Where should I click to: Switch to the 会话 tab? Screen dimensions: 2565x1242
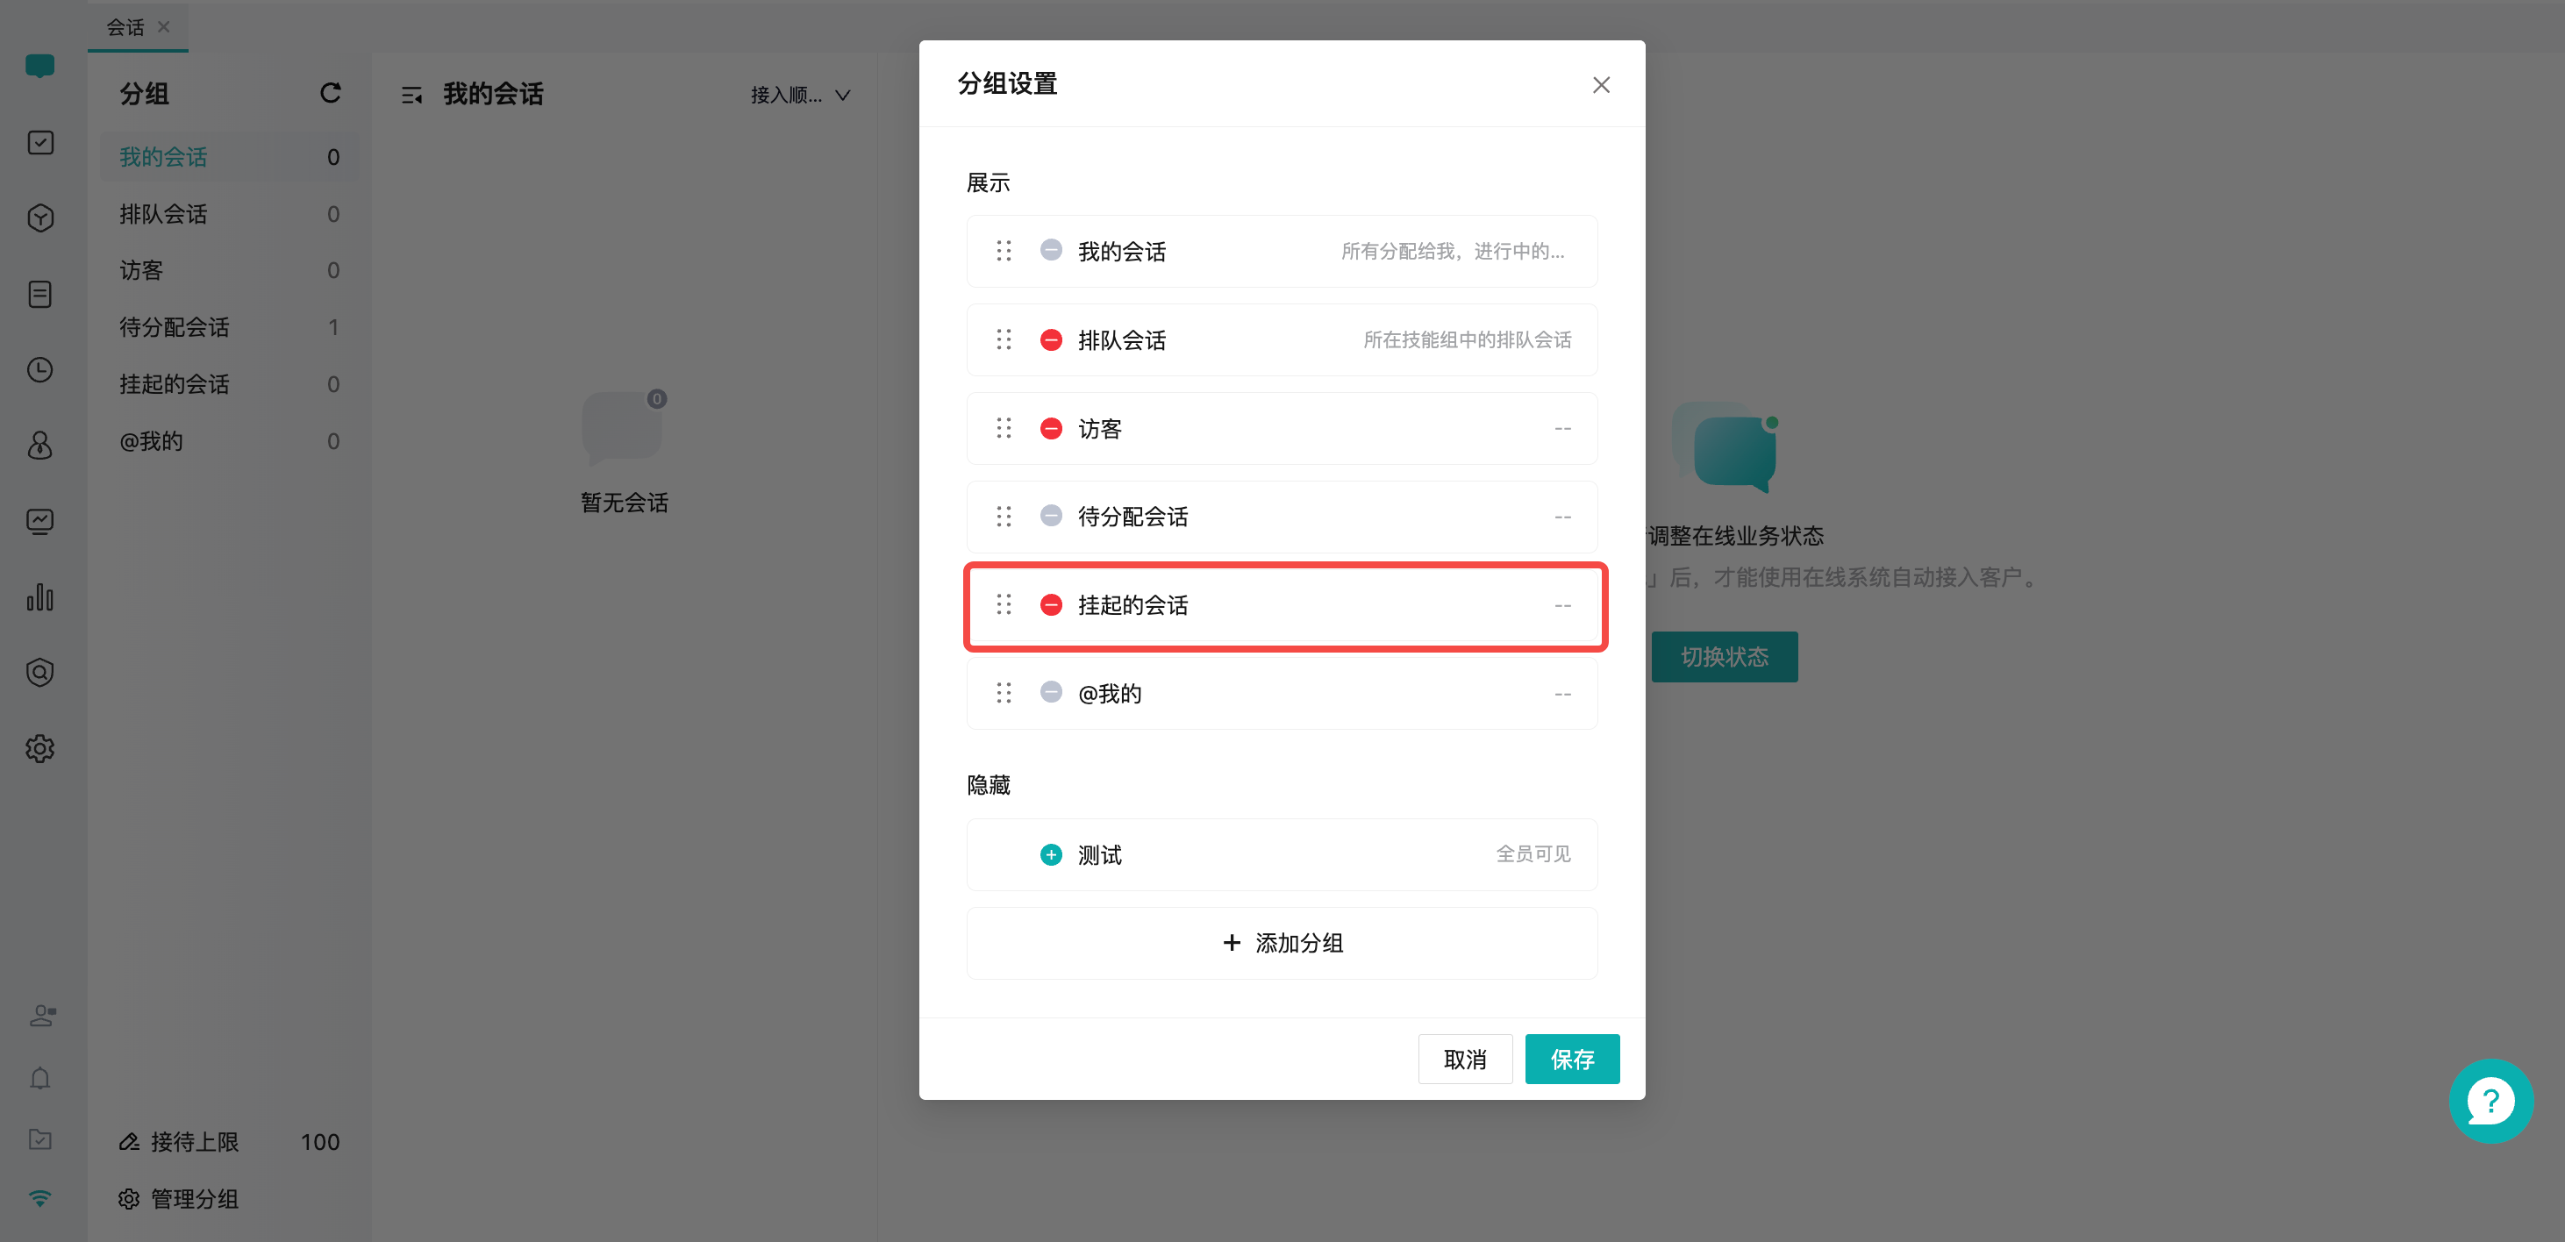pyautogui.click(x=125, y=26)
